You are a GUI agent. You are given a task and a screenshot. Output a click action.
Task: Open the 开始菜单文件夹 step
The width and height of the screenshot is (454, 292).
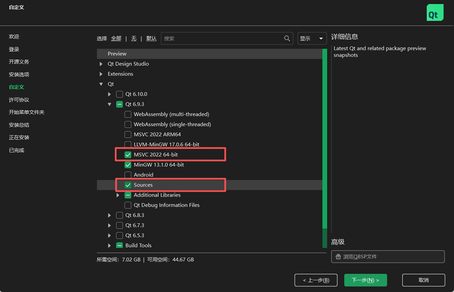(27, 112)
